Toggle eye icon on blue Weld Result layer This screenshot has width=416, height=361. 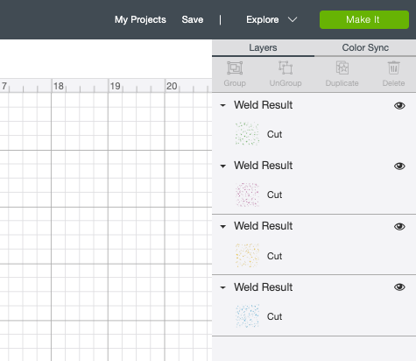(399, 287)
